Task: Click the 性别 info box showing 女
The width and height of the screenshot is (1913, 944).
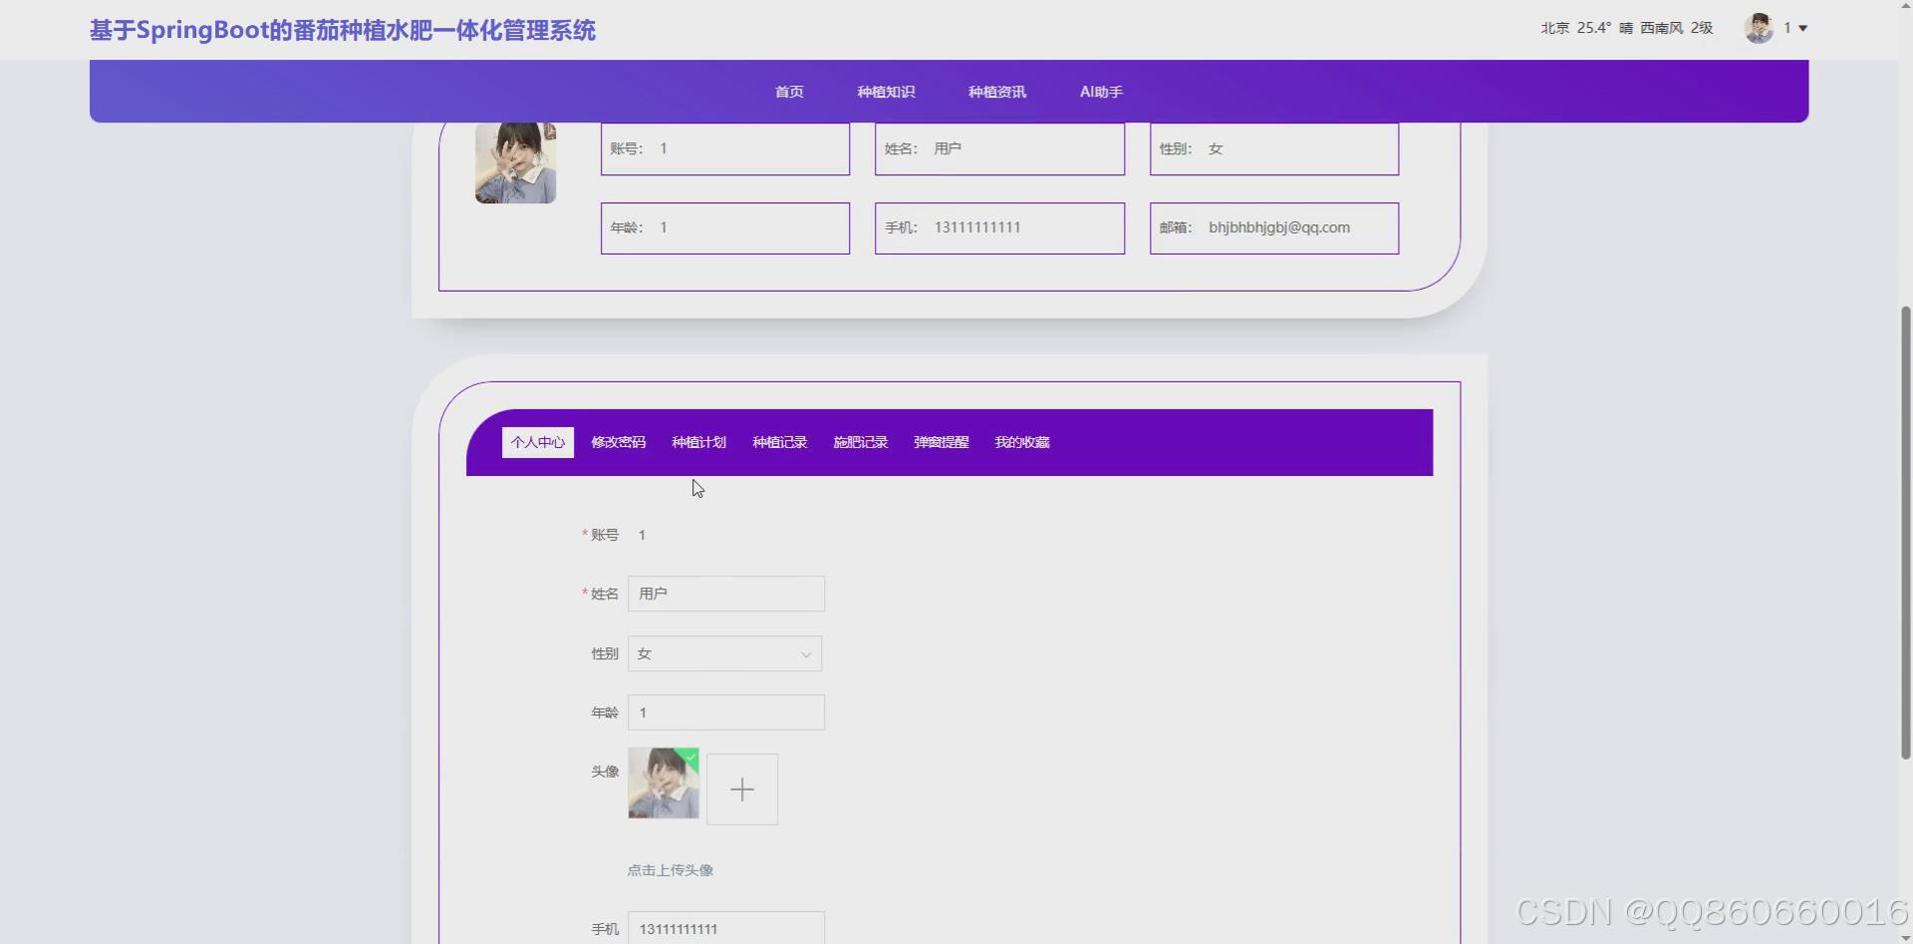Action: 1274,148
